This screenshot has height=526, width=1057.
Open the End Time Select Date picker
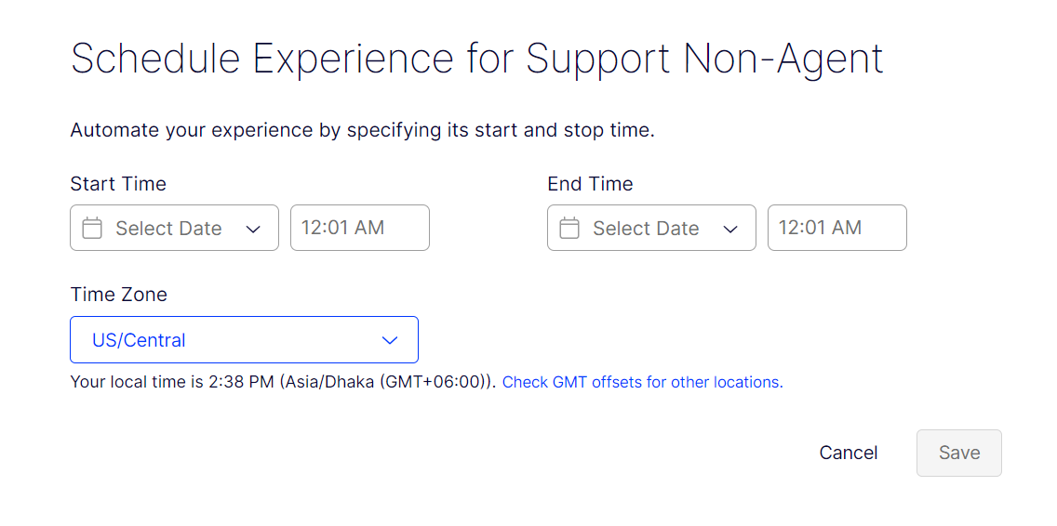tap(646, 229)
